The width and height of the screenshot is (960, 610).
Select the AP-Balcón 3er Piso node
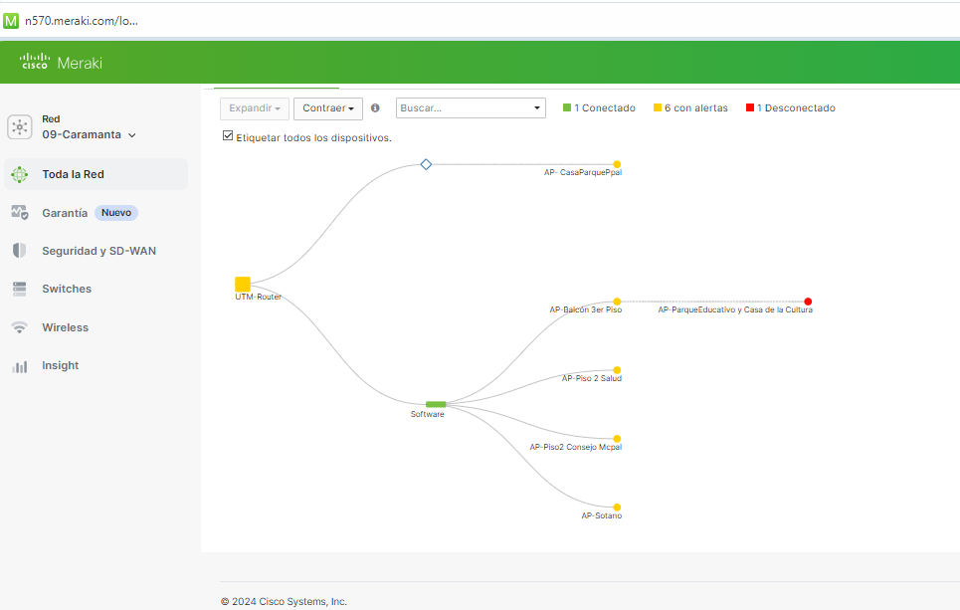pos(617,302)
